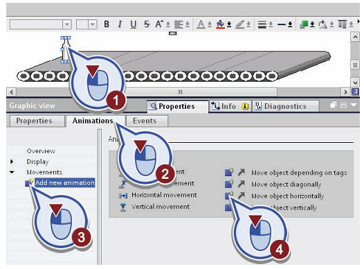Open the font size dropdown

click(x=93, y=24)
